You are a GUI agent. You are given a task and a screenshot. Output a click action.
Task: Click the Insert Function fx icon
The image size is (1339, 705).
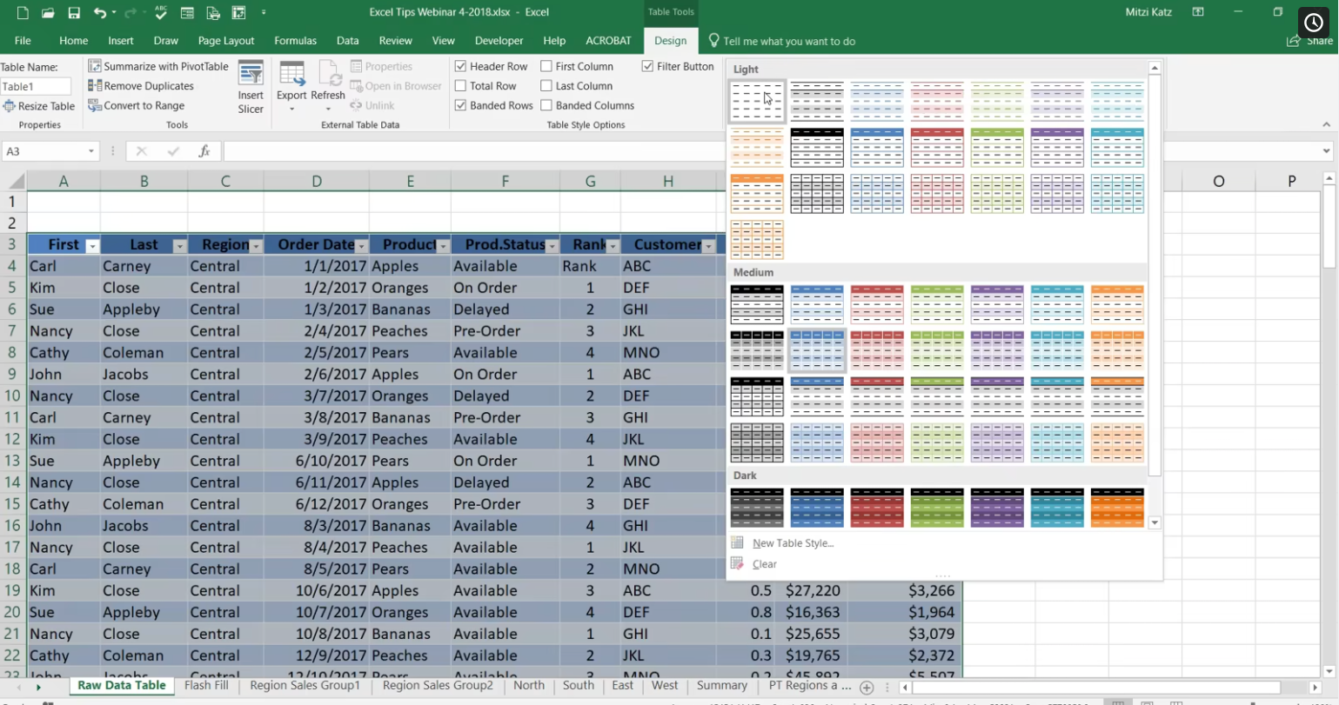[204, 150]
